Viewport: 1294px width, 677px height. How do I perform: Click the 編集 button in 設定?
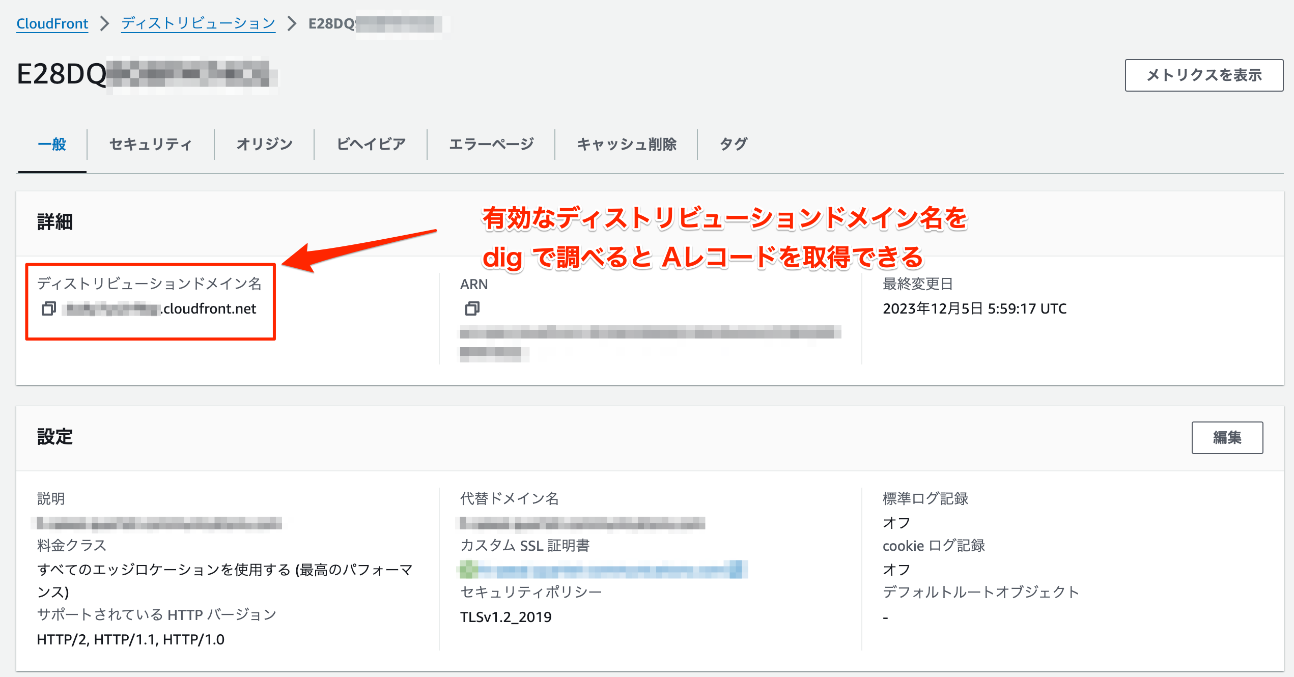coord(1227,437)
